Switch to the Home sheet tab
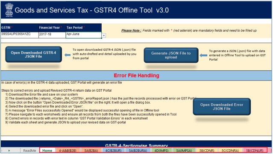The height and width of the screenshot is (154, 273). point(47,151)
